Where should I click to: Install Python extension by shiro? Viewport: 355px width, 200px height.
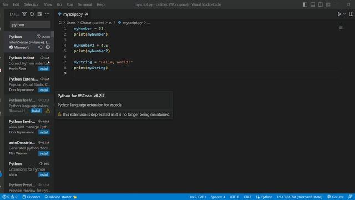coord(44,174)
